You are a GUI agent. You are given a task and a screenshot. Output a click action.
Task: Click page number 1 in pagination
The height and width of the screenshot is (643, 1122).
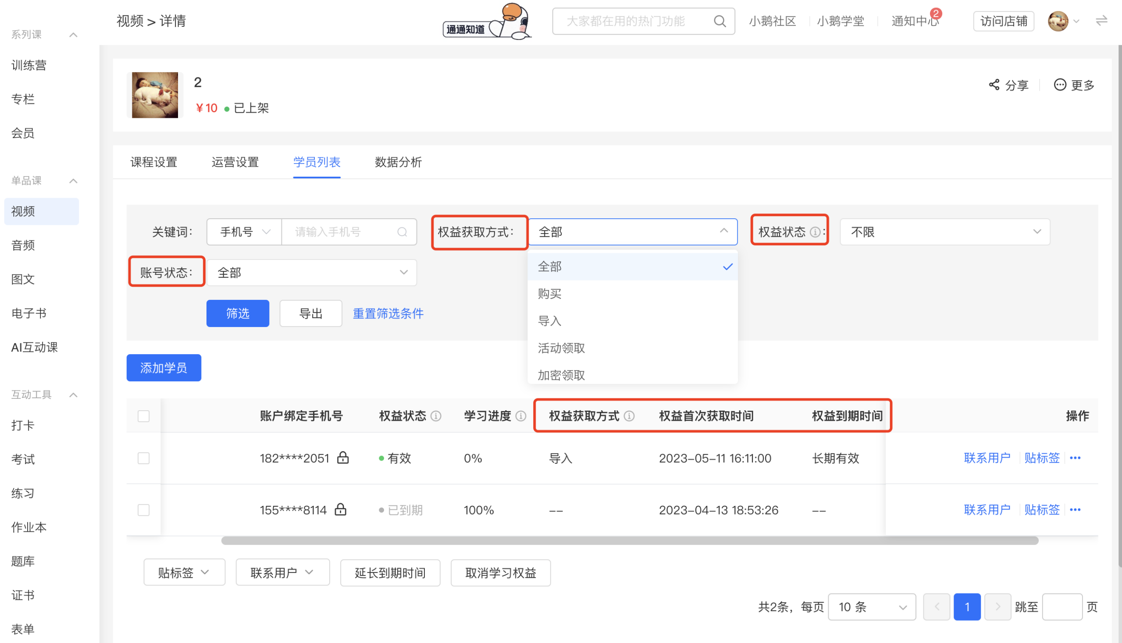tap(967, 606)
